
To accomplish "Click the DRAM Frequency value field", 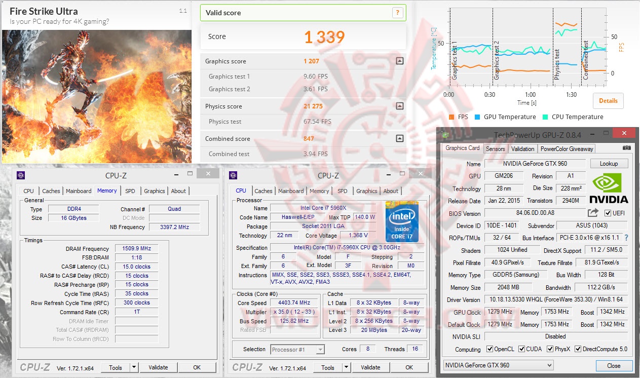I will click(x=136, y=249).
